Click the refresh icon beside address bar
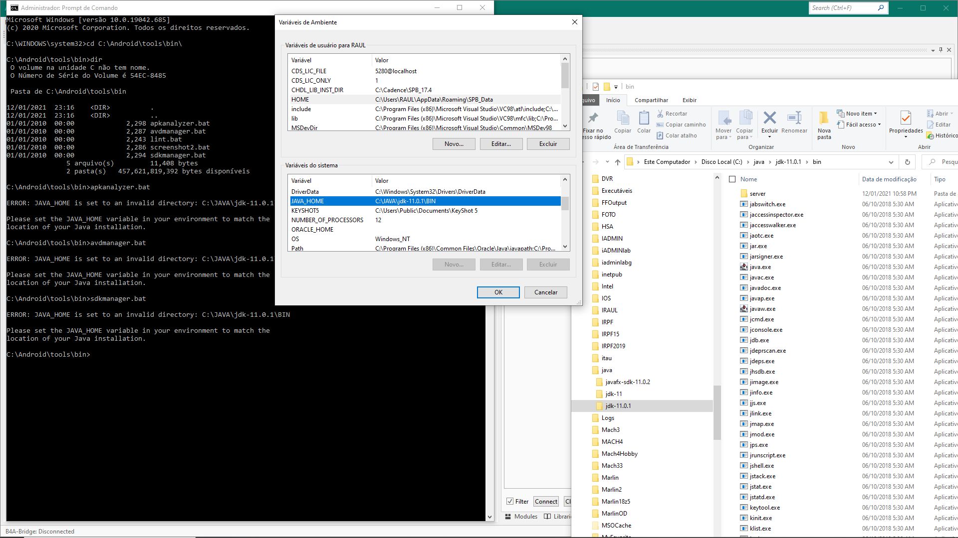 click(907, 162)
